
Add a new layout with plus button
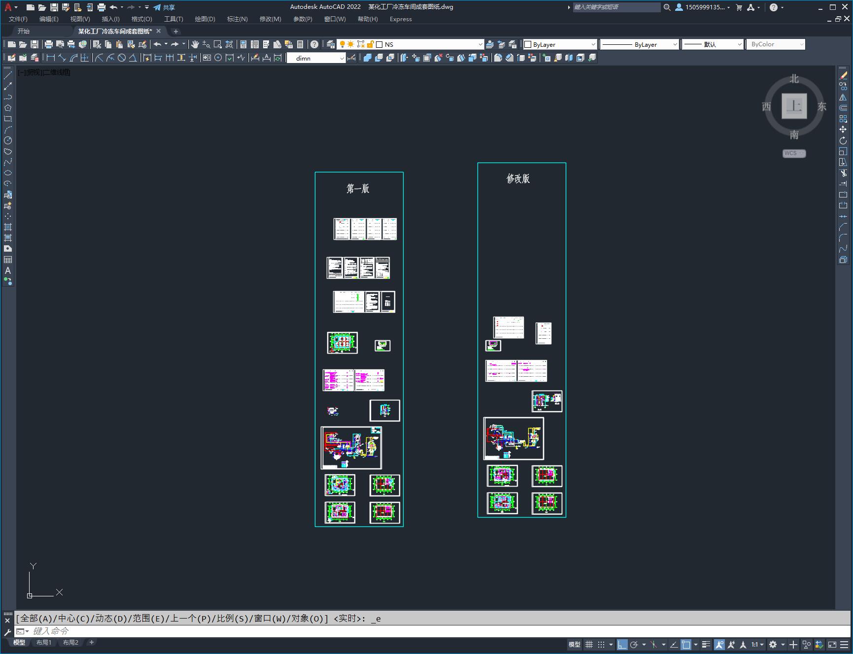[x=91, y=642]
